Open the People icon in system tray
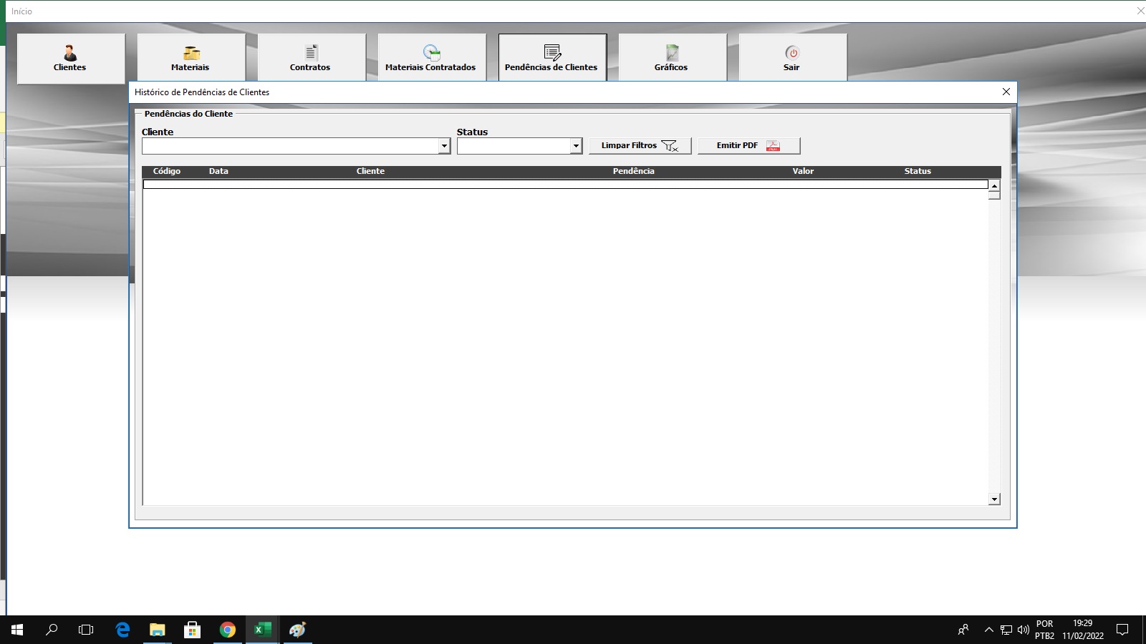 tap(963, 630)
